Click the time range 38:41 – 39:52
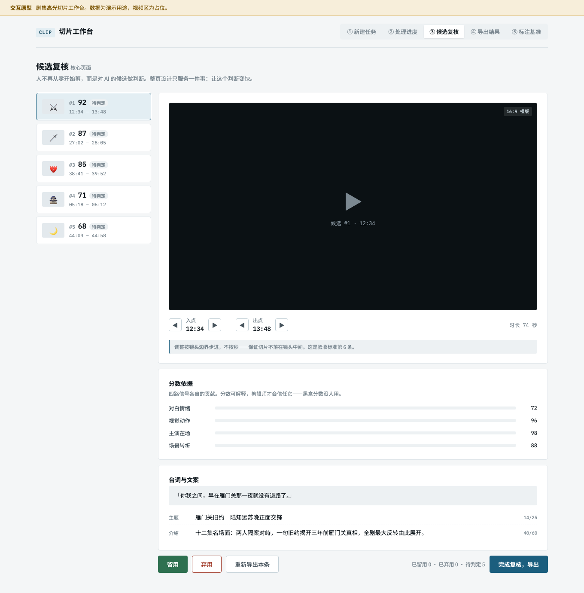This screenshot has height=593, width=584. point(88,174)
